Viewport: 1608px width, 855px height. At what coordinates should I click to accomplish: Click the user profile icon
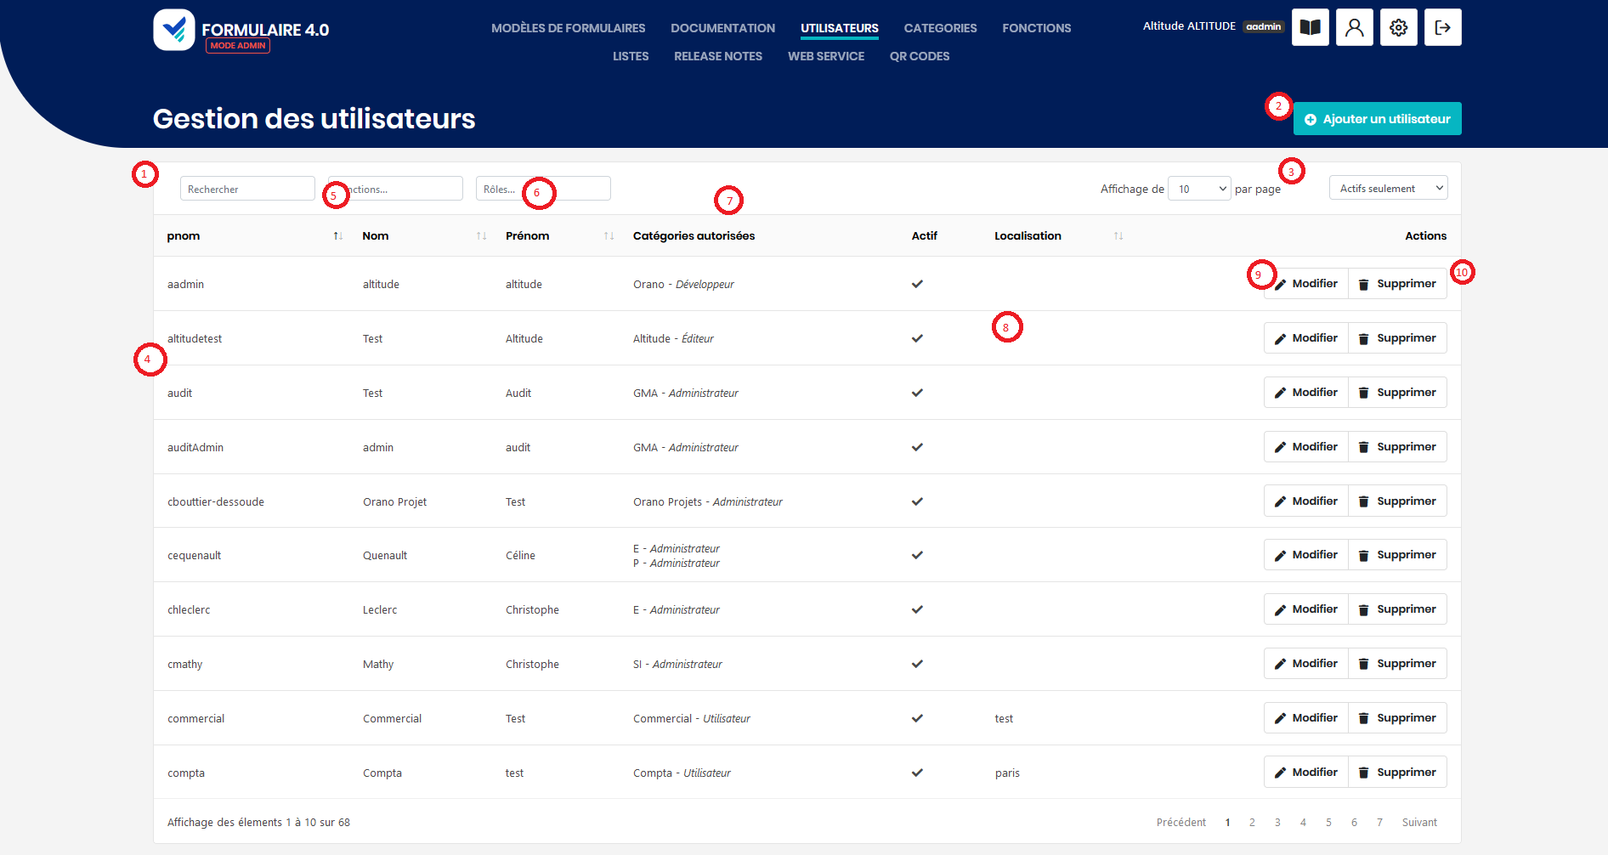click(1354, 27)
